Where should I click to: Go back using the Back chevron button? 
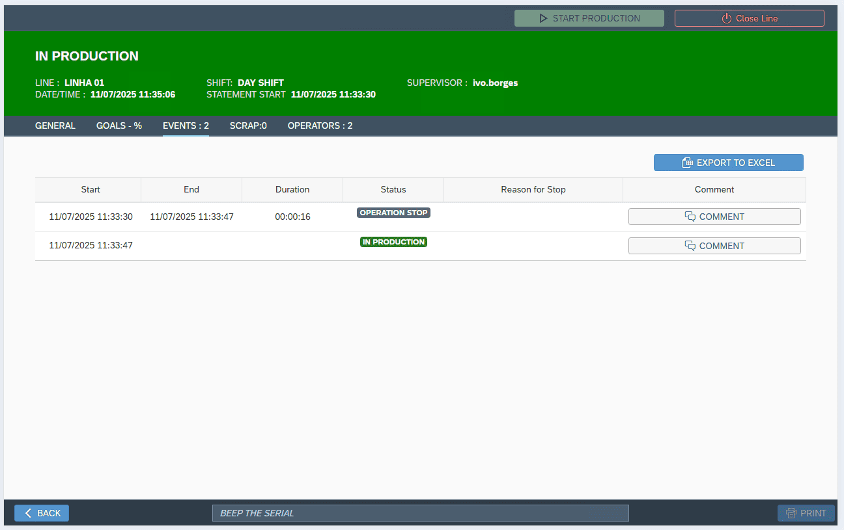click(42, 513)
